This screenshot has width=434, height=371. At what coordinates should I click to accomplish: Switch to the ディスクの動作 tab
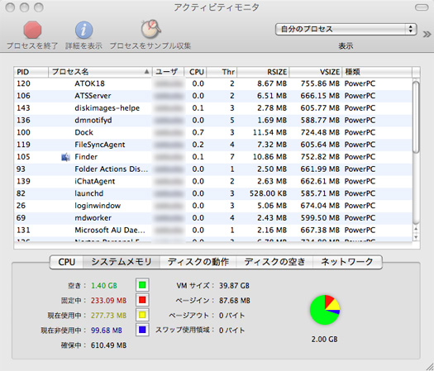pyautogui.click(x=198, y=262)
